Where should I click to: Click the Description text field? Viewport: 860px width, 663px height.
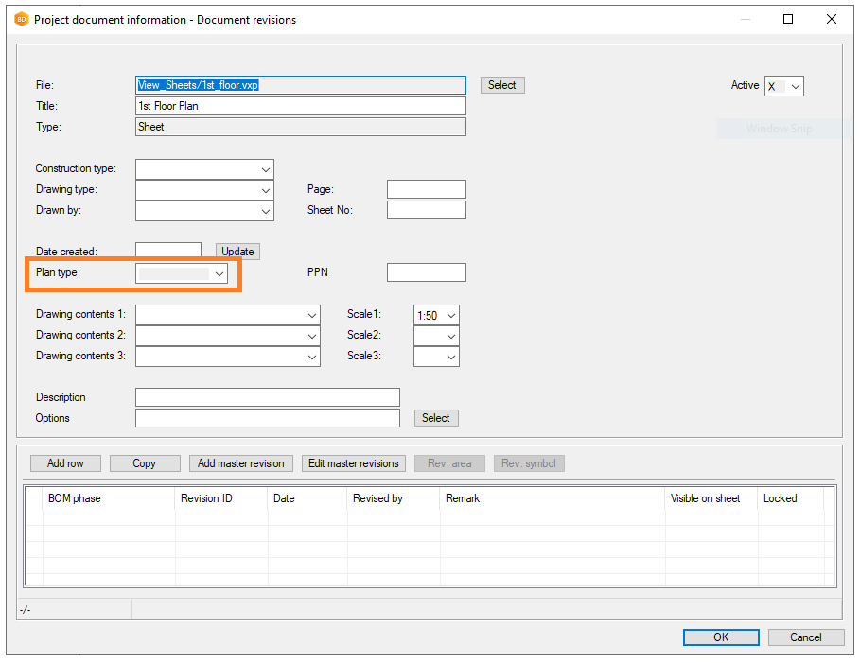click(x=267, y=397)
